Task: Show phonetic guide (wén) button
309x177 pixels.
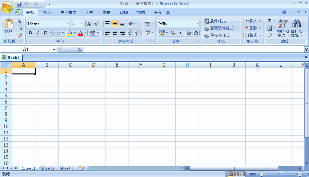Action: (93, 33)
